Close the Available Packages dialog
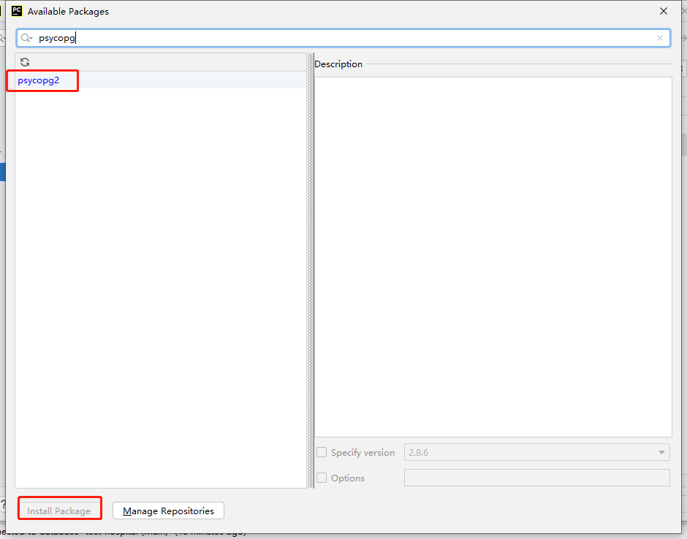Viewport: 687px width, 539px height. [x=664, y=12]
